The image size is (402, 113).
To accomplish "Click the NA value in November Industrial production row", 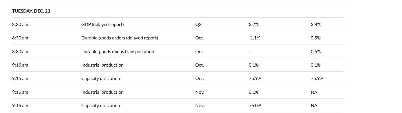I will pos(314,92).
